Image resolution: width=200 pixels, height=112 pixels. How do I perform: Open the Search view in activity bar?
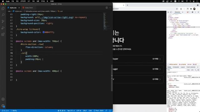click(3, 15)
